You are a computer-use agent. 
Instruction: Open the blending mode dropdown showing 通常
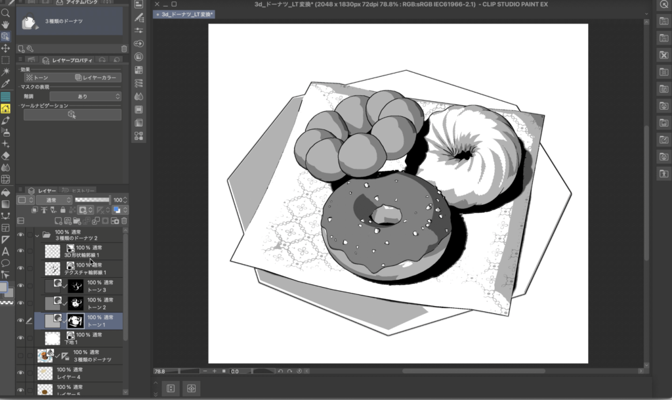coord(54,200)
